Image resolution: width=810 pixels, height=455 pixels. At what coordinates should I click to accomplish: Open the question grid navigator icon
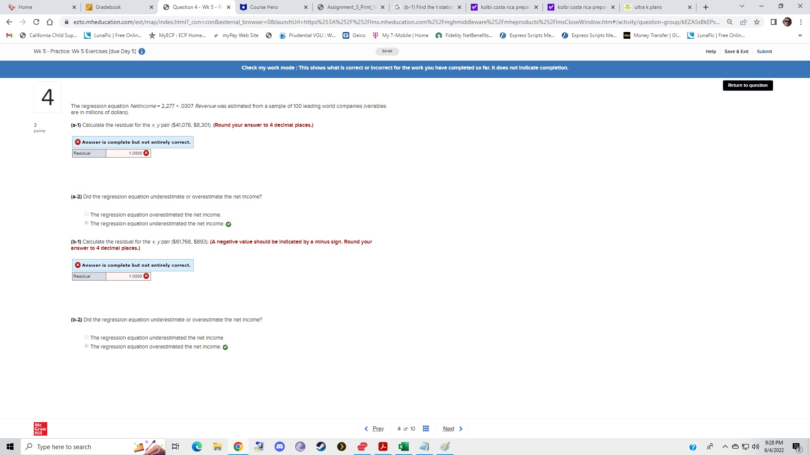[426, 428]
